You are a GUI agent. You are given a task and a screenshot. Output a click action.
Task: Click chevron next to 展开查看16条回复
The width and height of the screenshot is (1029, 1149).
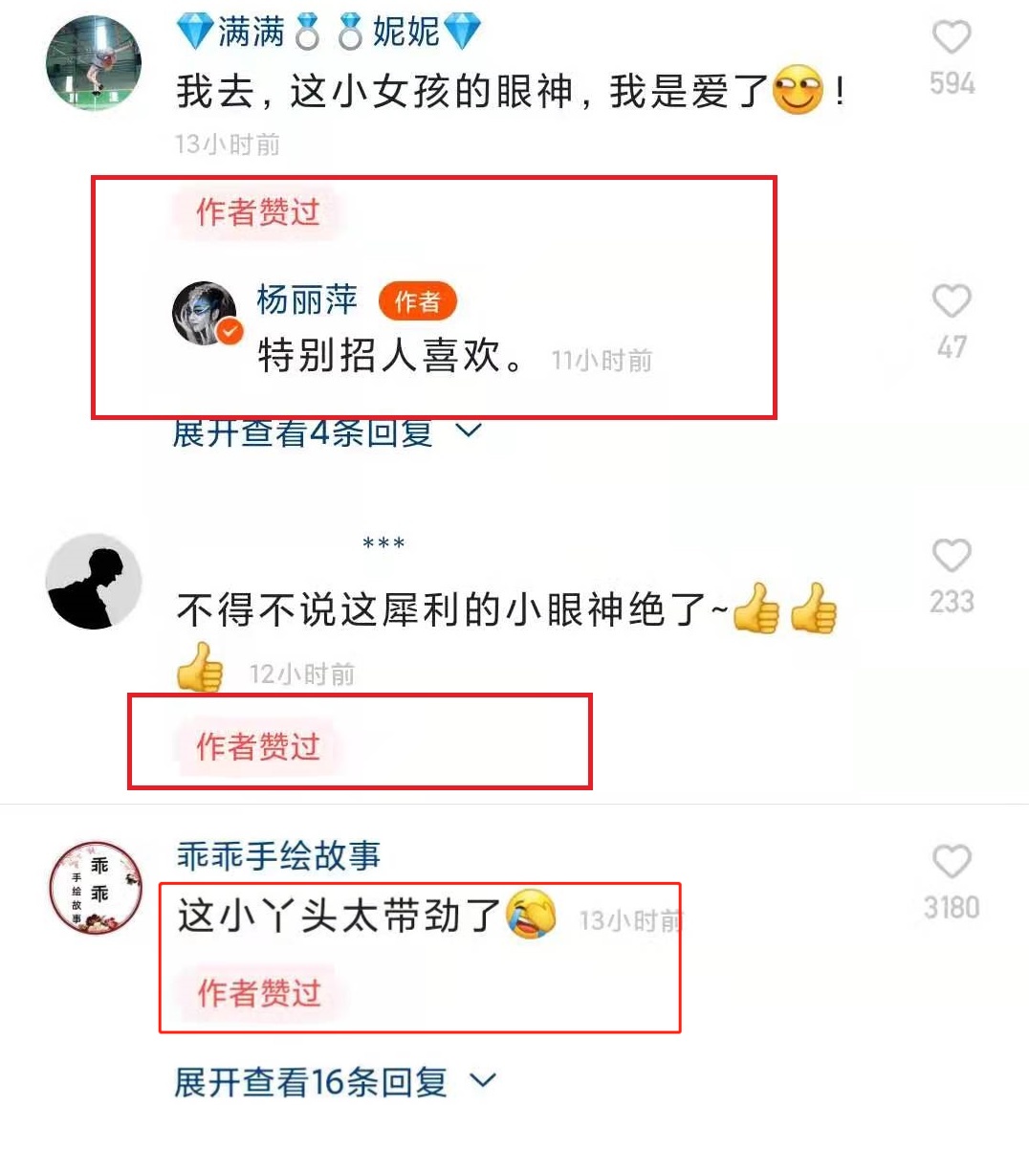point(483,1081)
